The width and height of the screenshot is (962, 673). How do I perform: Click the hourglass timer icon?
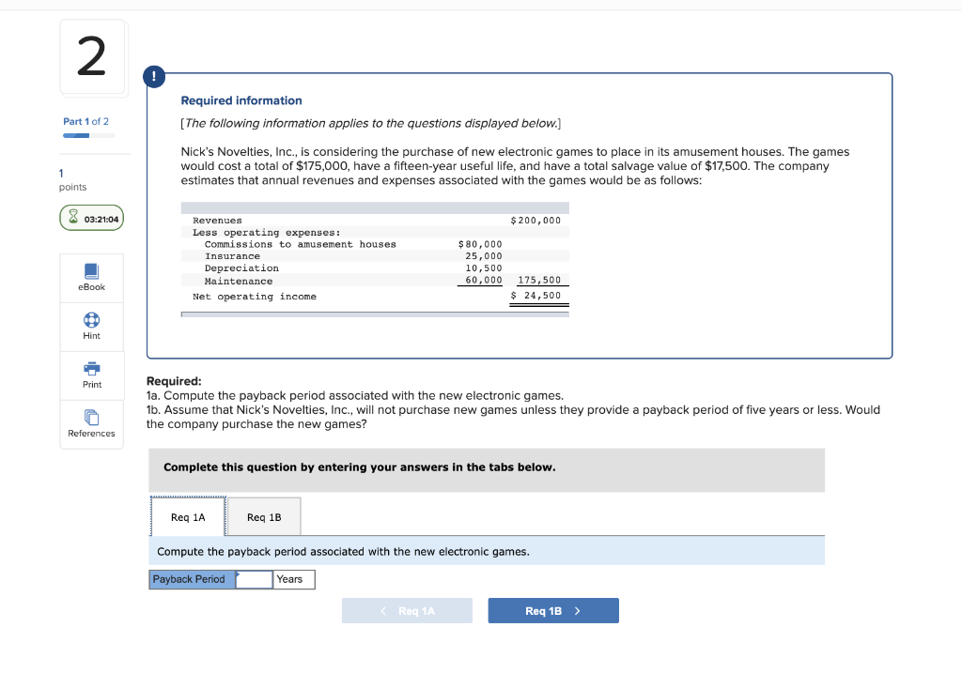73,217
